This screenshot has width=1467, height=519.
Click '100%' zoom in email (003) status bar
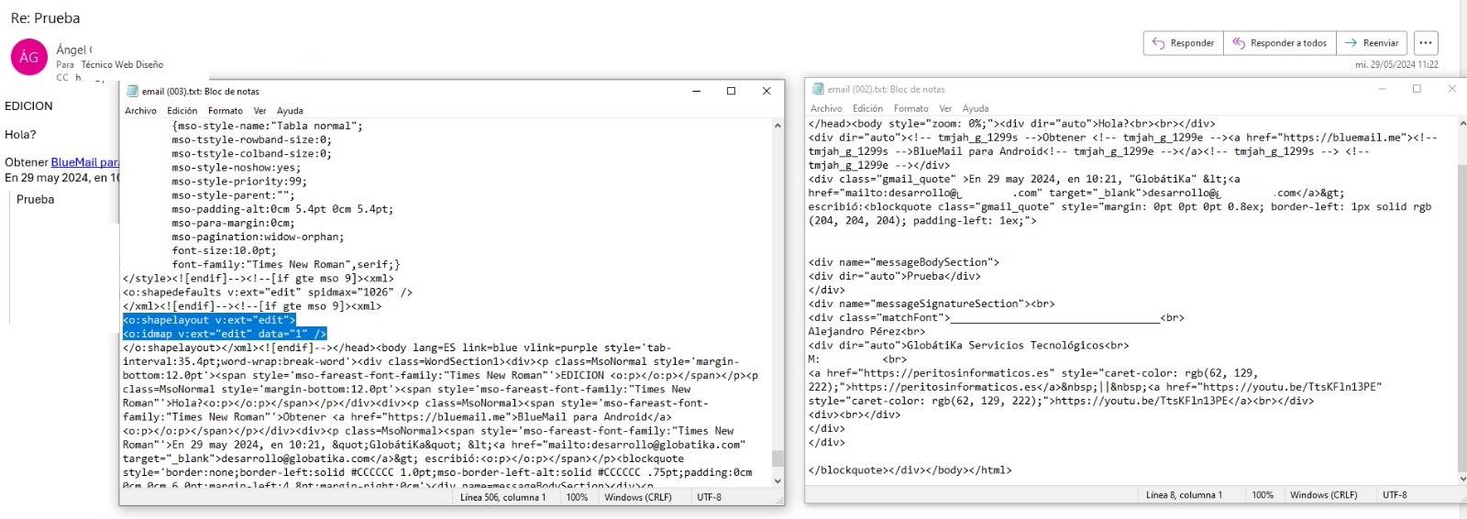tap(577, 497)
